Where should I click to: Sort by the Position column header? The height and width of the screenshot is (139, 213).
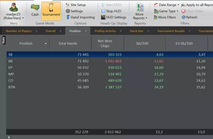(26, 43)
